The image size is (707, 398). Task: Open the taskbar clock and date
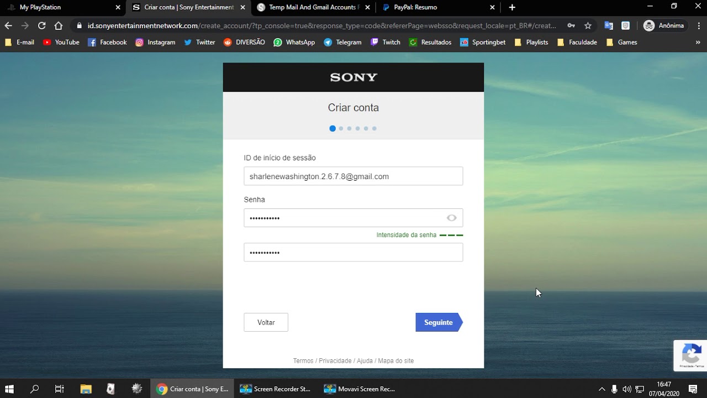664,389
